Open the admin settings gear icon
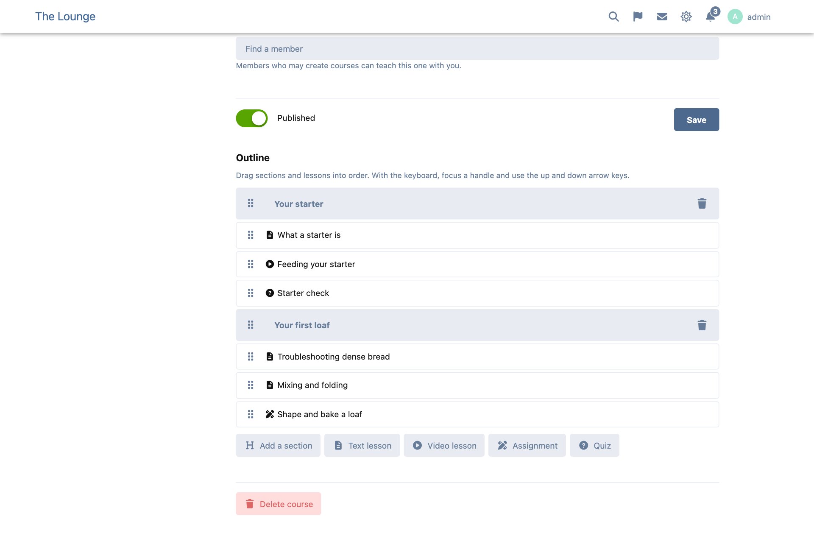 pos(686,17)
